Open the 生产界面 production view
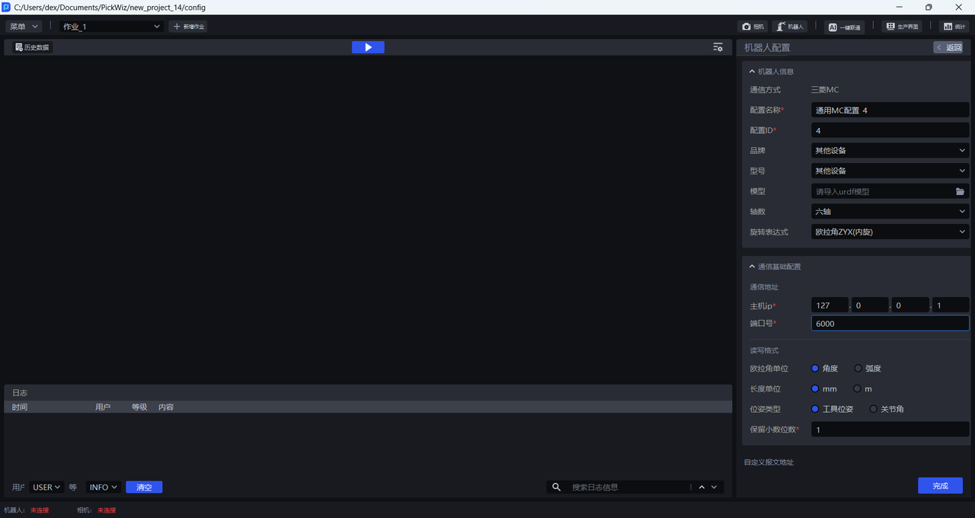 (x=901, y=27)
